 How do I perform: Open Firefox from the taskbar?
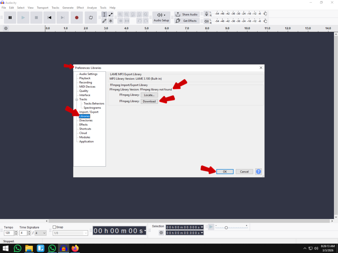click(75, 248)
